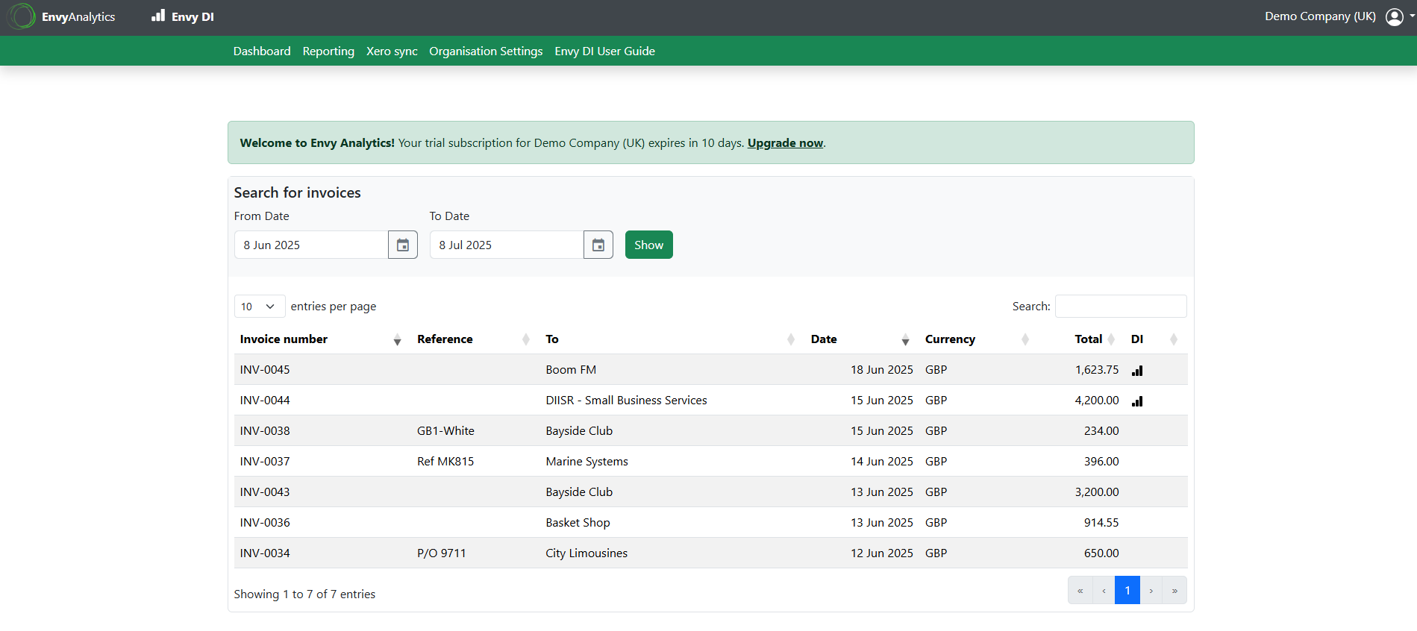Open the user account profile icon

(1394, 16)
